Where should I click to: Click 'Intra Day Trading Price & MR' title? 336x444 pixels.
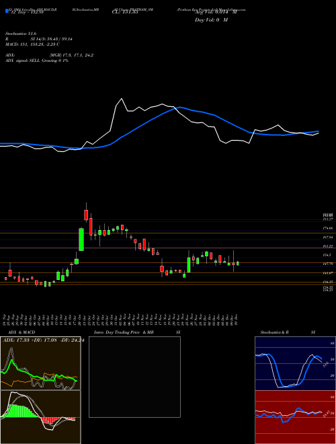tap(124, 332)
